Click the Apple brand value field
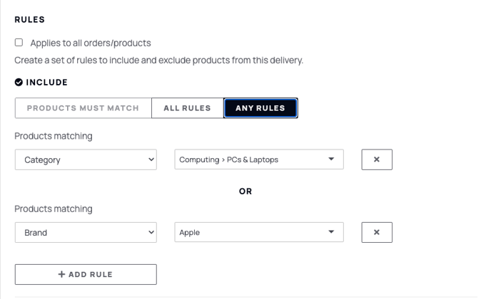This screenshot has height=299, width=491. pyautogui.click(x=259, y=232)
